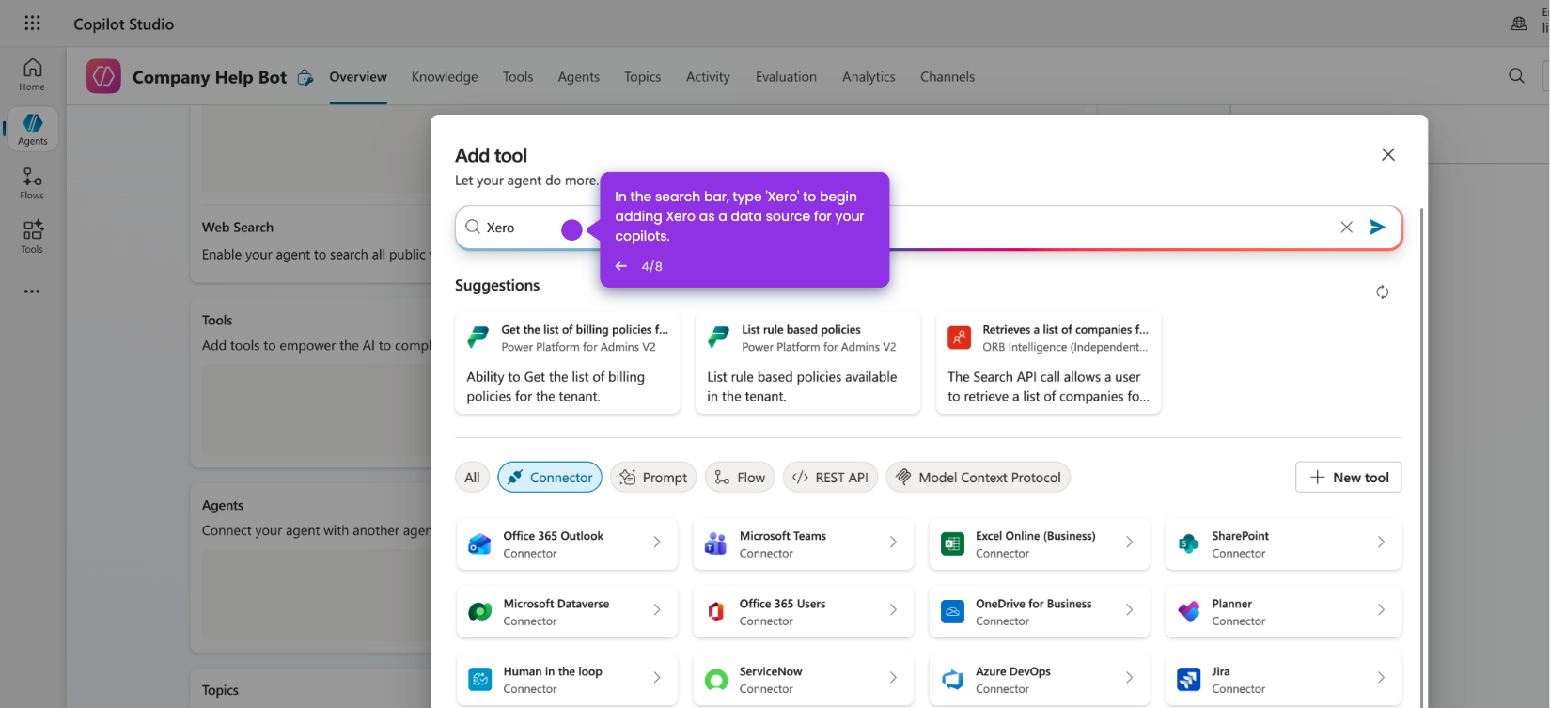Clear the Xero search text

[x=1346, y=228]
